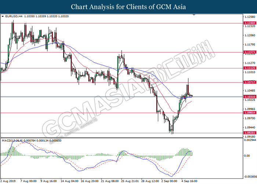Click the 1.09281 support price label
This screenshot has width=257, height=184.
click(x=250, y=133)
